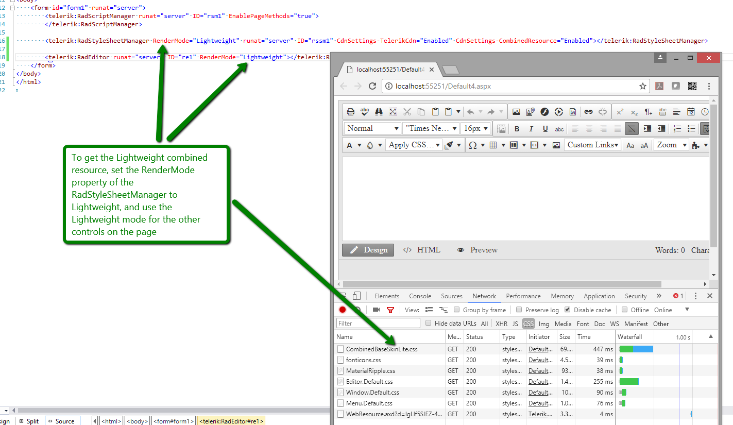Open the Custom Links dropdown
Image resolution: width=733 pixels, height=425 pixels.
(592, 145)
